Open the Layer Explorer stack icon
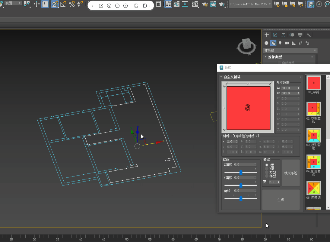330x242 pixels. tap(158, 4)
